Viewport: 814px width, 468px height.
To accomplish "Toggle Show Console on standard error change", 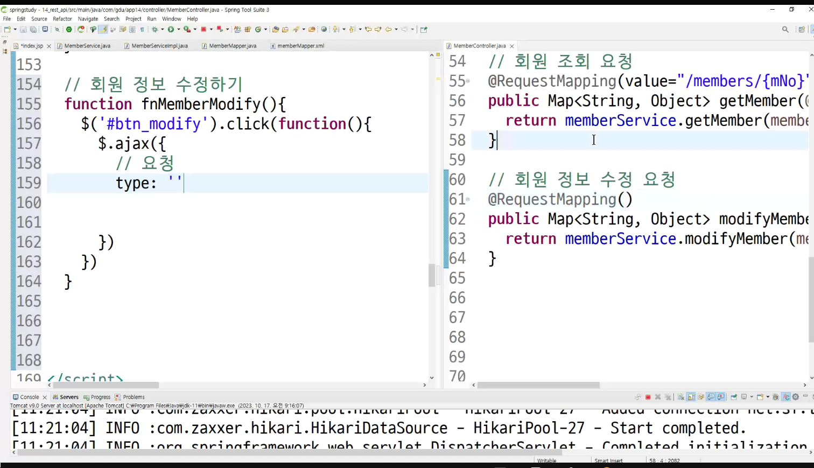I will coord(721,397).
